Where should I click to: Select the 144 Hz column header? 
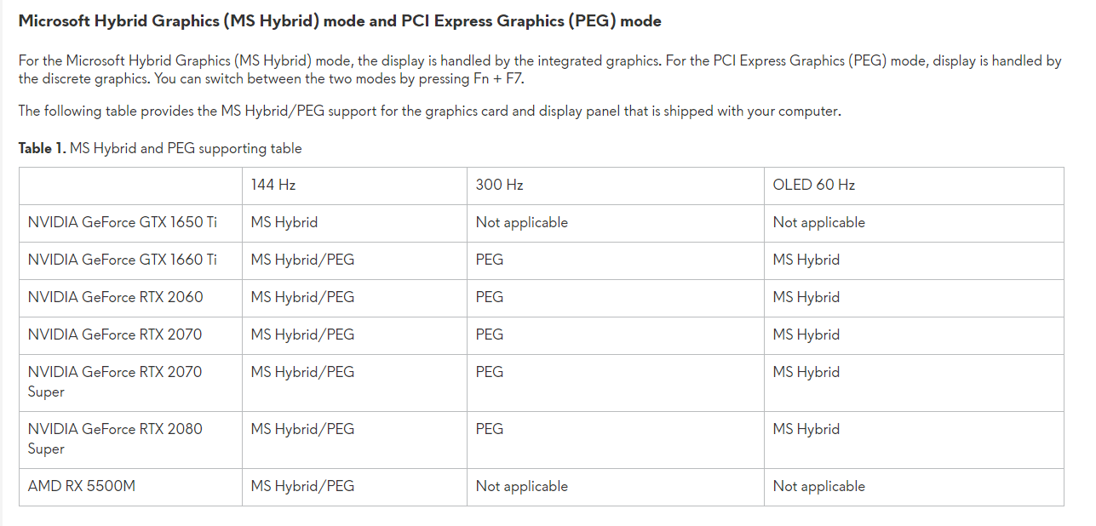(x=273, y=185)
